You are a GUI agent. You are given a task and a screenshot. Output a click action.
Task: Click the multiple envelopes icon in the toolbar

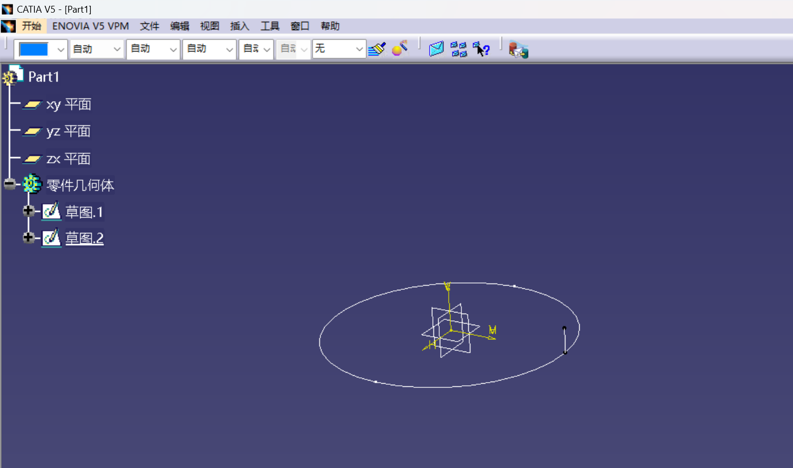click(459, 50)
